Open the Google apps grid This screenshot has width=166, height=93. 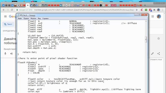point(153,16)
